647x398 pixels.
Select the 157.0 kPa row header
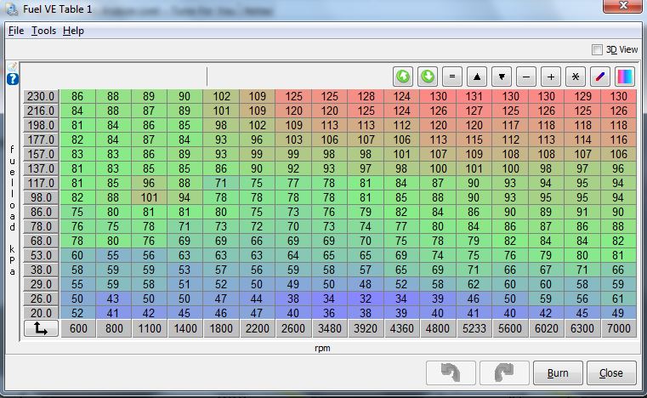(41, 154)
